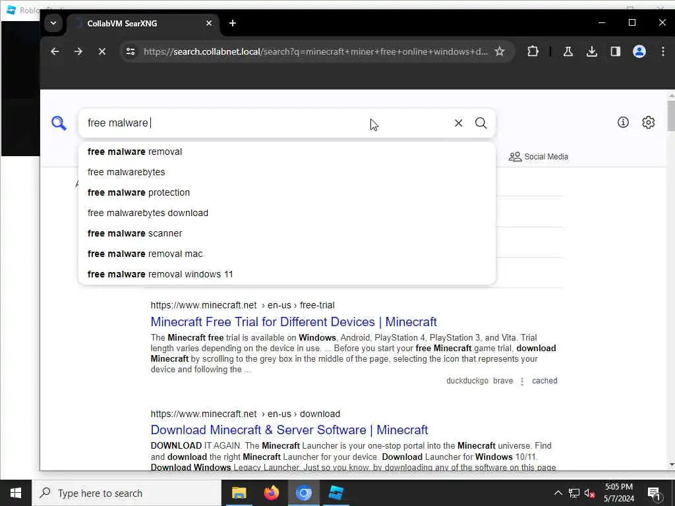675x506 pixels.
Task: Choose suggestion 'free malware removal mac'
Action: pyautogui.click(x=287, y=254)
